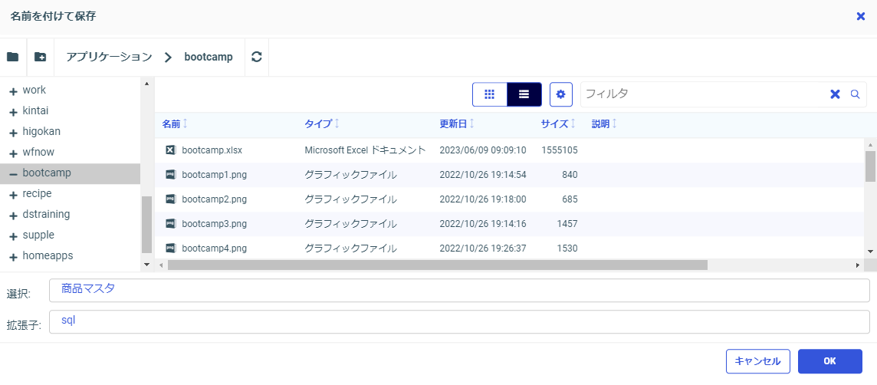Open the view settings gear icon
This screenshot has height=385, width=877.
[561, 94]
